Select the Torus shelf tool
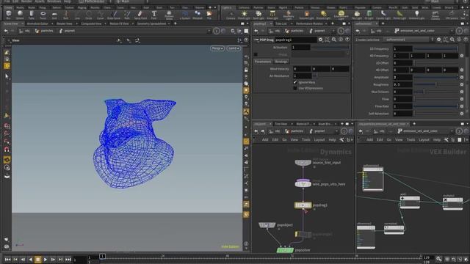This screenshot has height=264, width=470. (x=43, y=15)
